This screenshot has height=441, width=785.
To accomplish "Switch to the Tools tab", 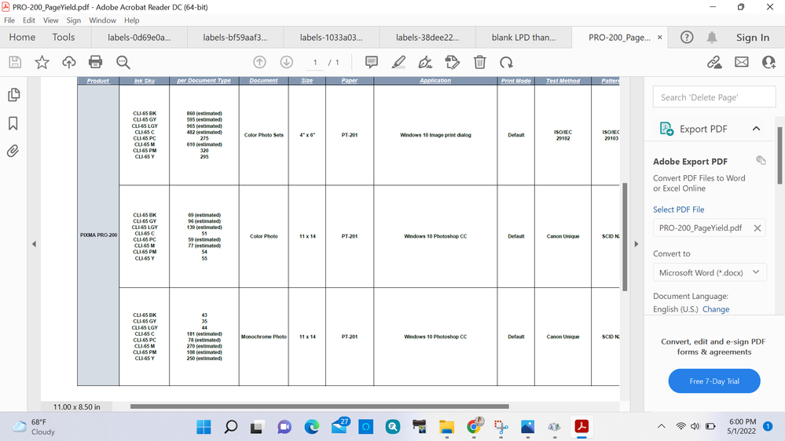I will pyautogui.click(x=64, y=38).
